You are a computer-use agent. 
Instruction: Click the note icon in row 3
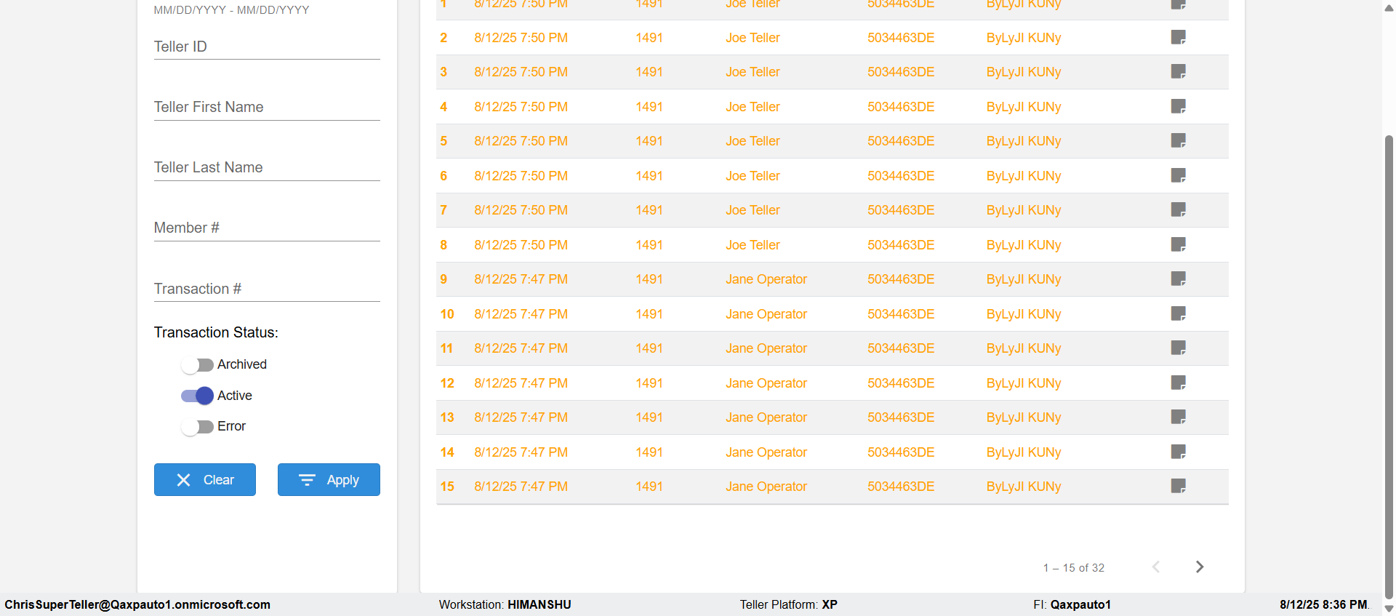(x=1178, y=71)
